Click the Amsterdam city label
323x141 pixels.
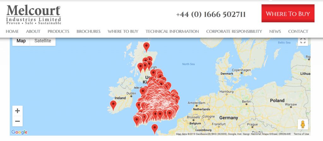pyautogui.click(x=197, y=103)
